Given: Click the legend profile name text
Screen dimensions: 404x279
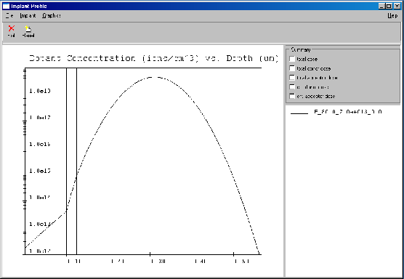Looking at the screenshot, I should point(348,112).
